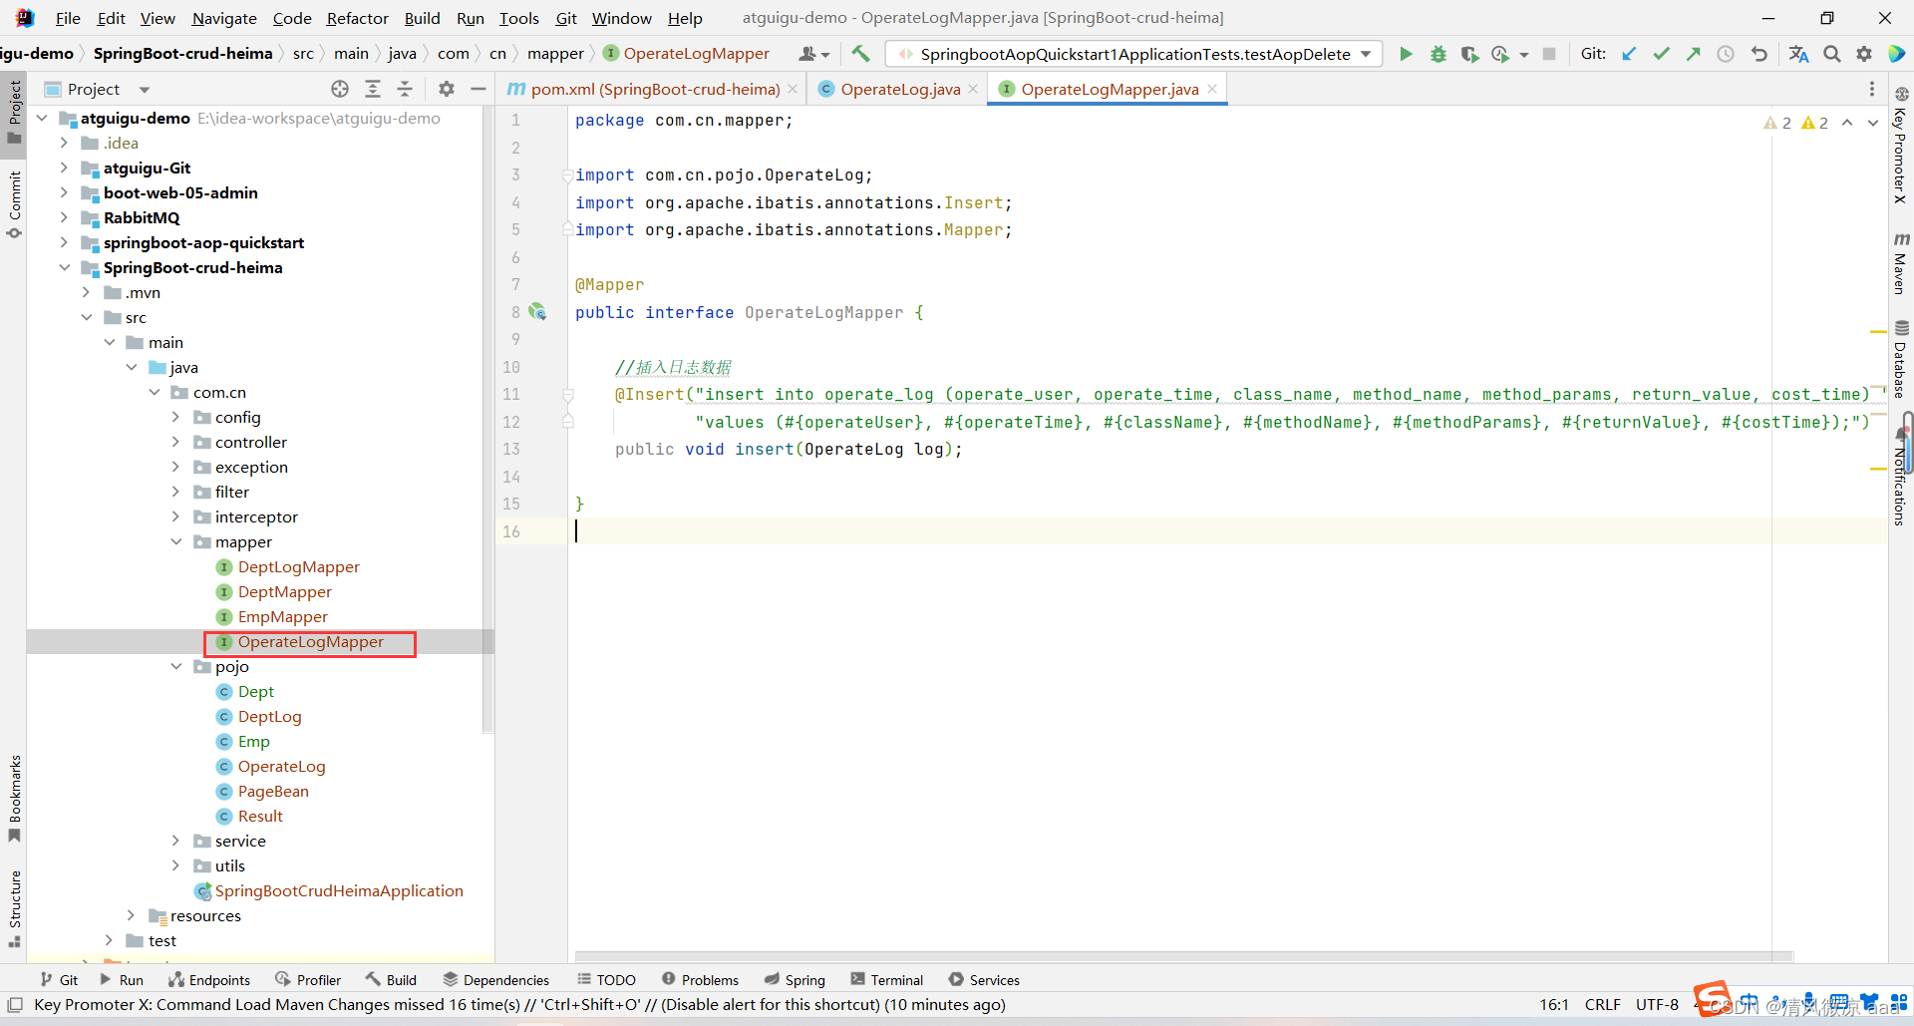1914x1026 pixels.
Task: Click CRLF line separator in status bar
Action: 1602,1004
